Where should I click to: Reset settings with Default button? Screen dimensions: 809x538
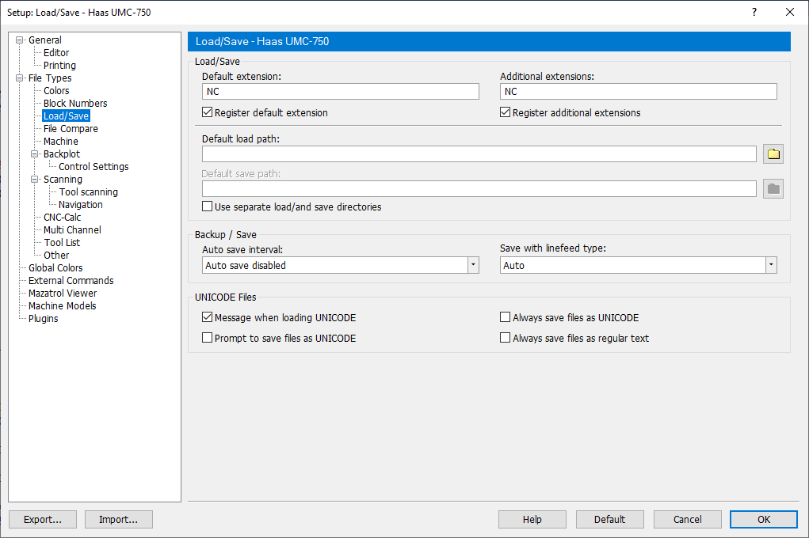click(610, 520)
